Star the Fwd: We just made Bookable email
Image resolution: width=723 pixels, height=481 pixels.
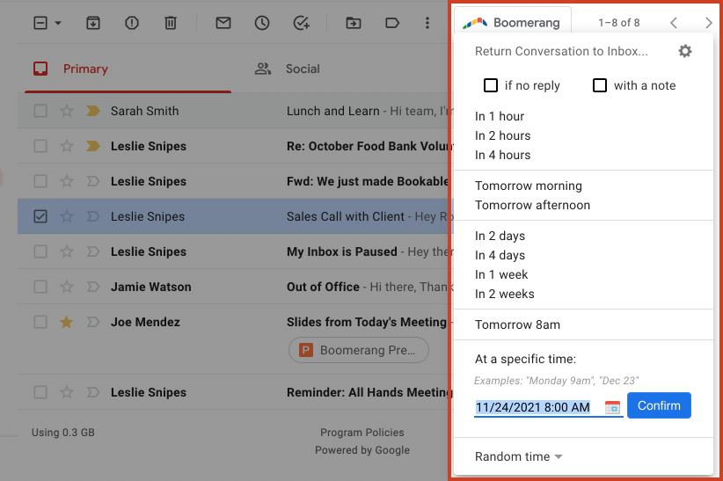point(67,181)
